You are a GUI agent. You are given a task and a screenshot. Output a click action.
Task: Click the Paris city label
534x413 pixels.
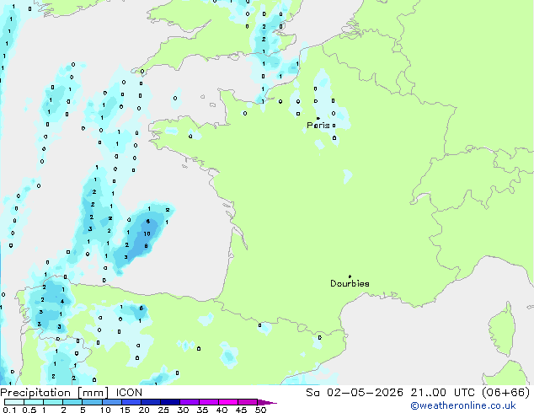(318, 125)
